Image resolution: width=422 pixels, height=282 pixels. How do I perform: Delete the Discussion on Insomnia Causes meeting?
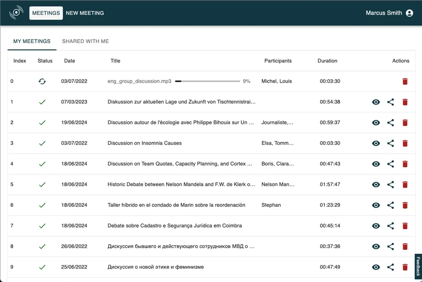tap(405, 143)
